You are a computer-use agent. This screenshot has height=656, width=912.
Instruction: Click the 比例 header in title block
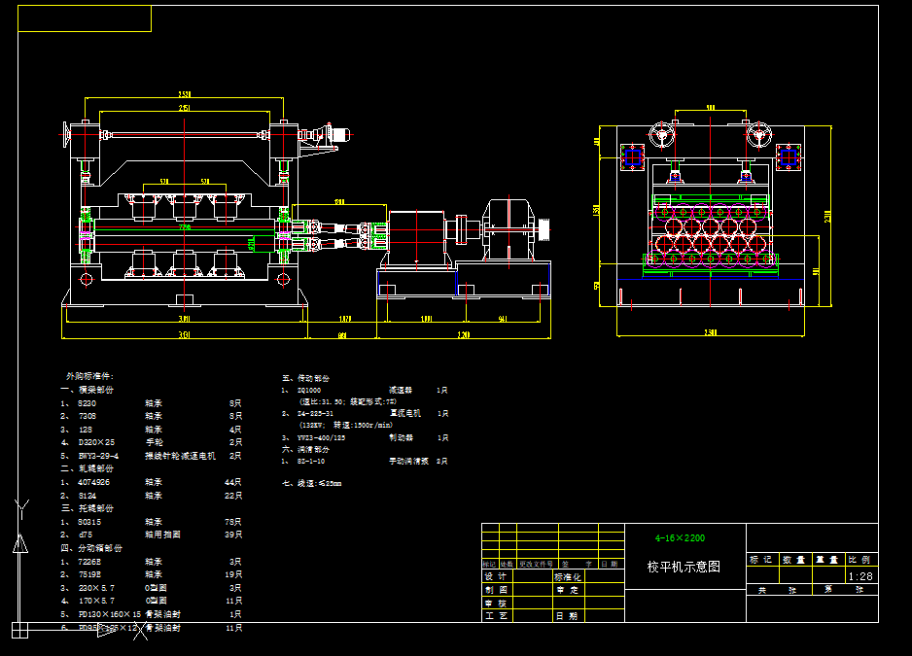coord(859,559)
